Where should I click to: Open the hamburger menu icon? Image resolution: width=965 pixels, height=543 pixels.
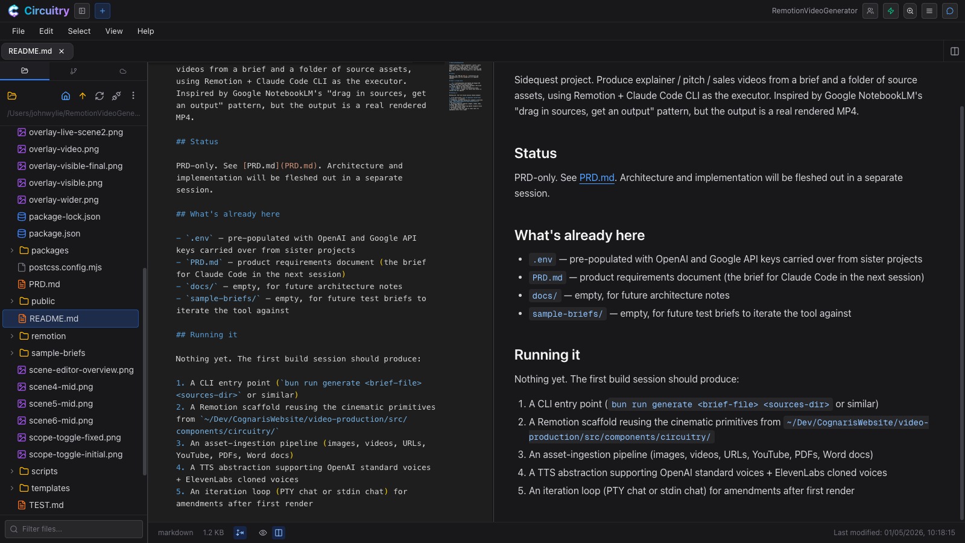pyautogui.click(x=929, y=11)
